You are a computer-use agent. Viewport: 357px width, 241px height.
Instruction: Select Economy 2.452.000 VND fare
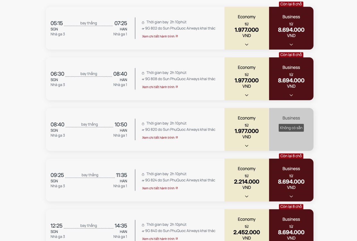(247, 225)
